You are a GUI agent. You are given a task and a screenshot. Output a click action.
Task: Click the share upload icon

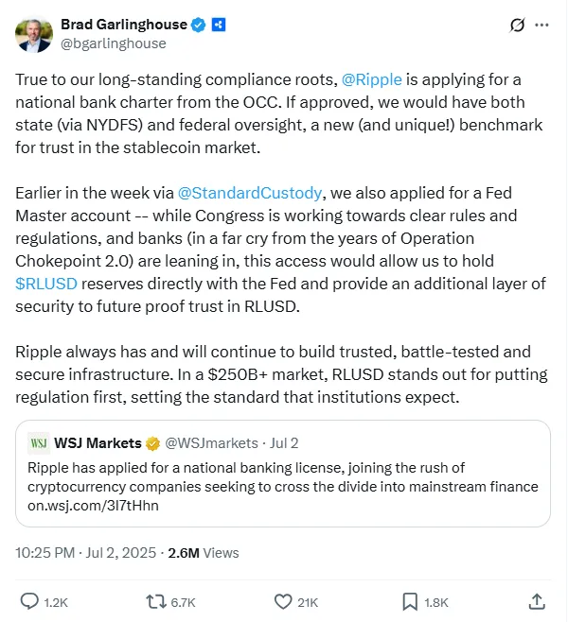pyautogui.click(x=536, y=600)
